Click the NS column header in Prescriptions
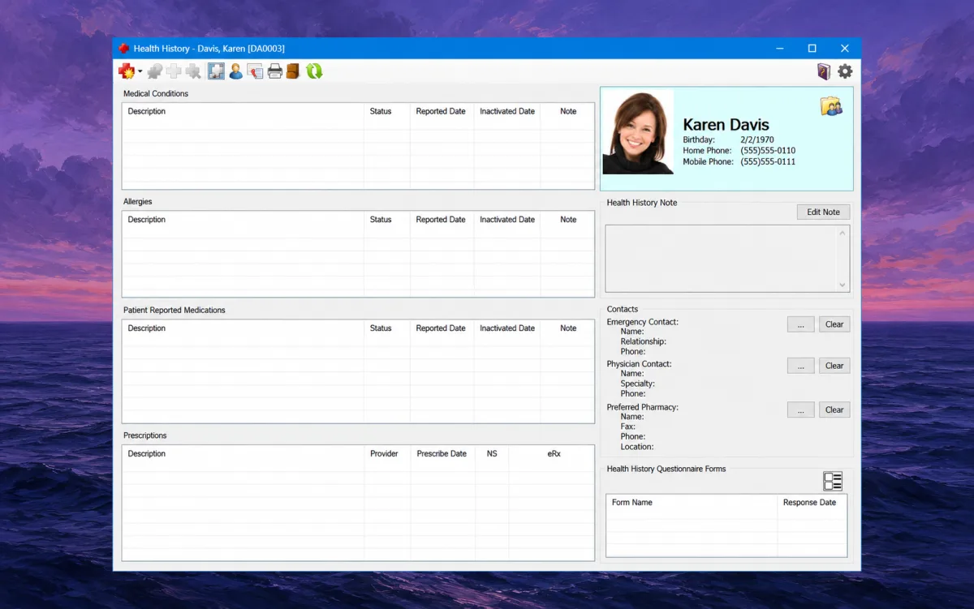974x609 pixels. pyautogui.click(x=492, y=454)
